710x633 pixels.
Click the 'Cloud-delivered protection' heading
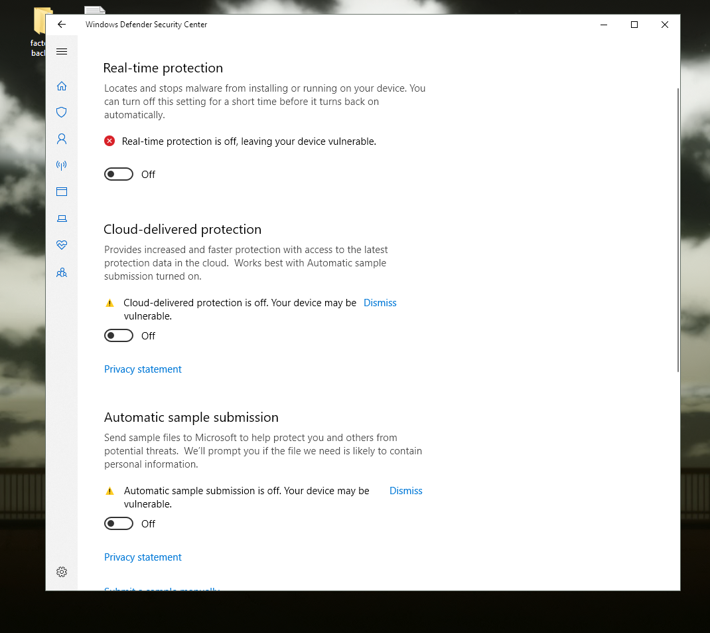182,229
